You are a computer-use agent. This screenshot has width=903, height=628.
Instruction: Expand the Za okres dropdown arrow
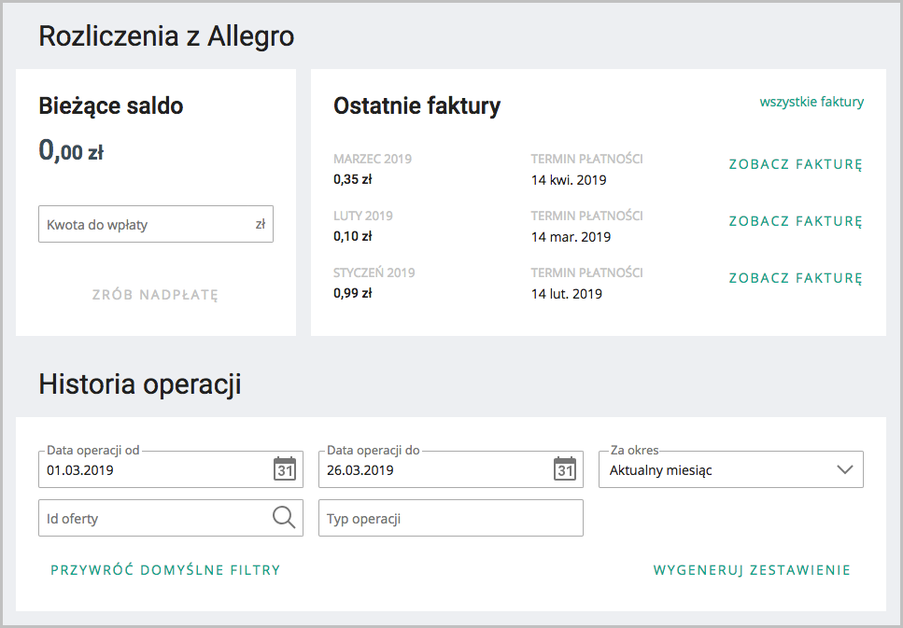click(845, 469)
